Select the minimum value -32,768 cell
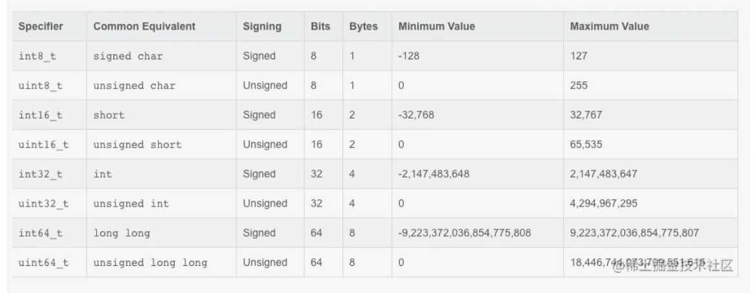754x293 pixels. [x=415, y=115]
